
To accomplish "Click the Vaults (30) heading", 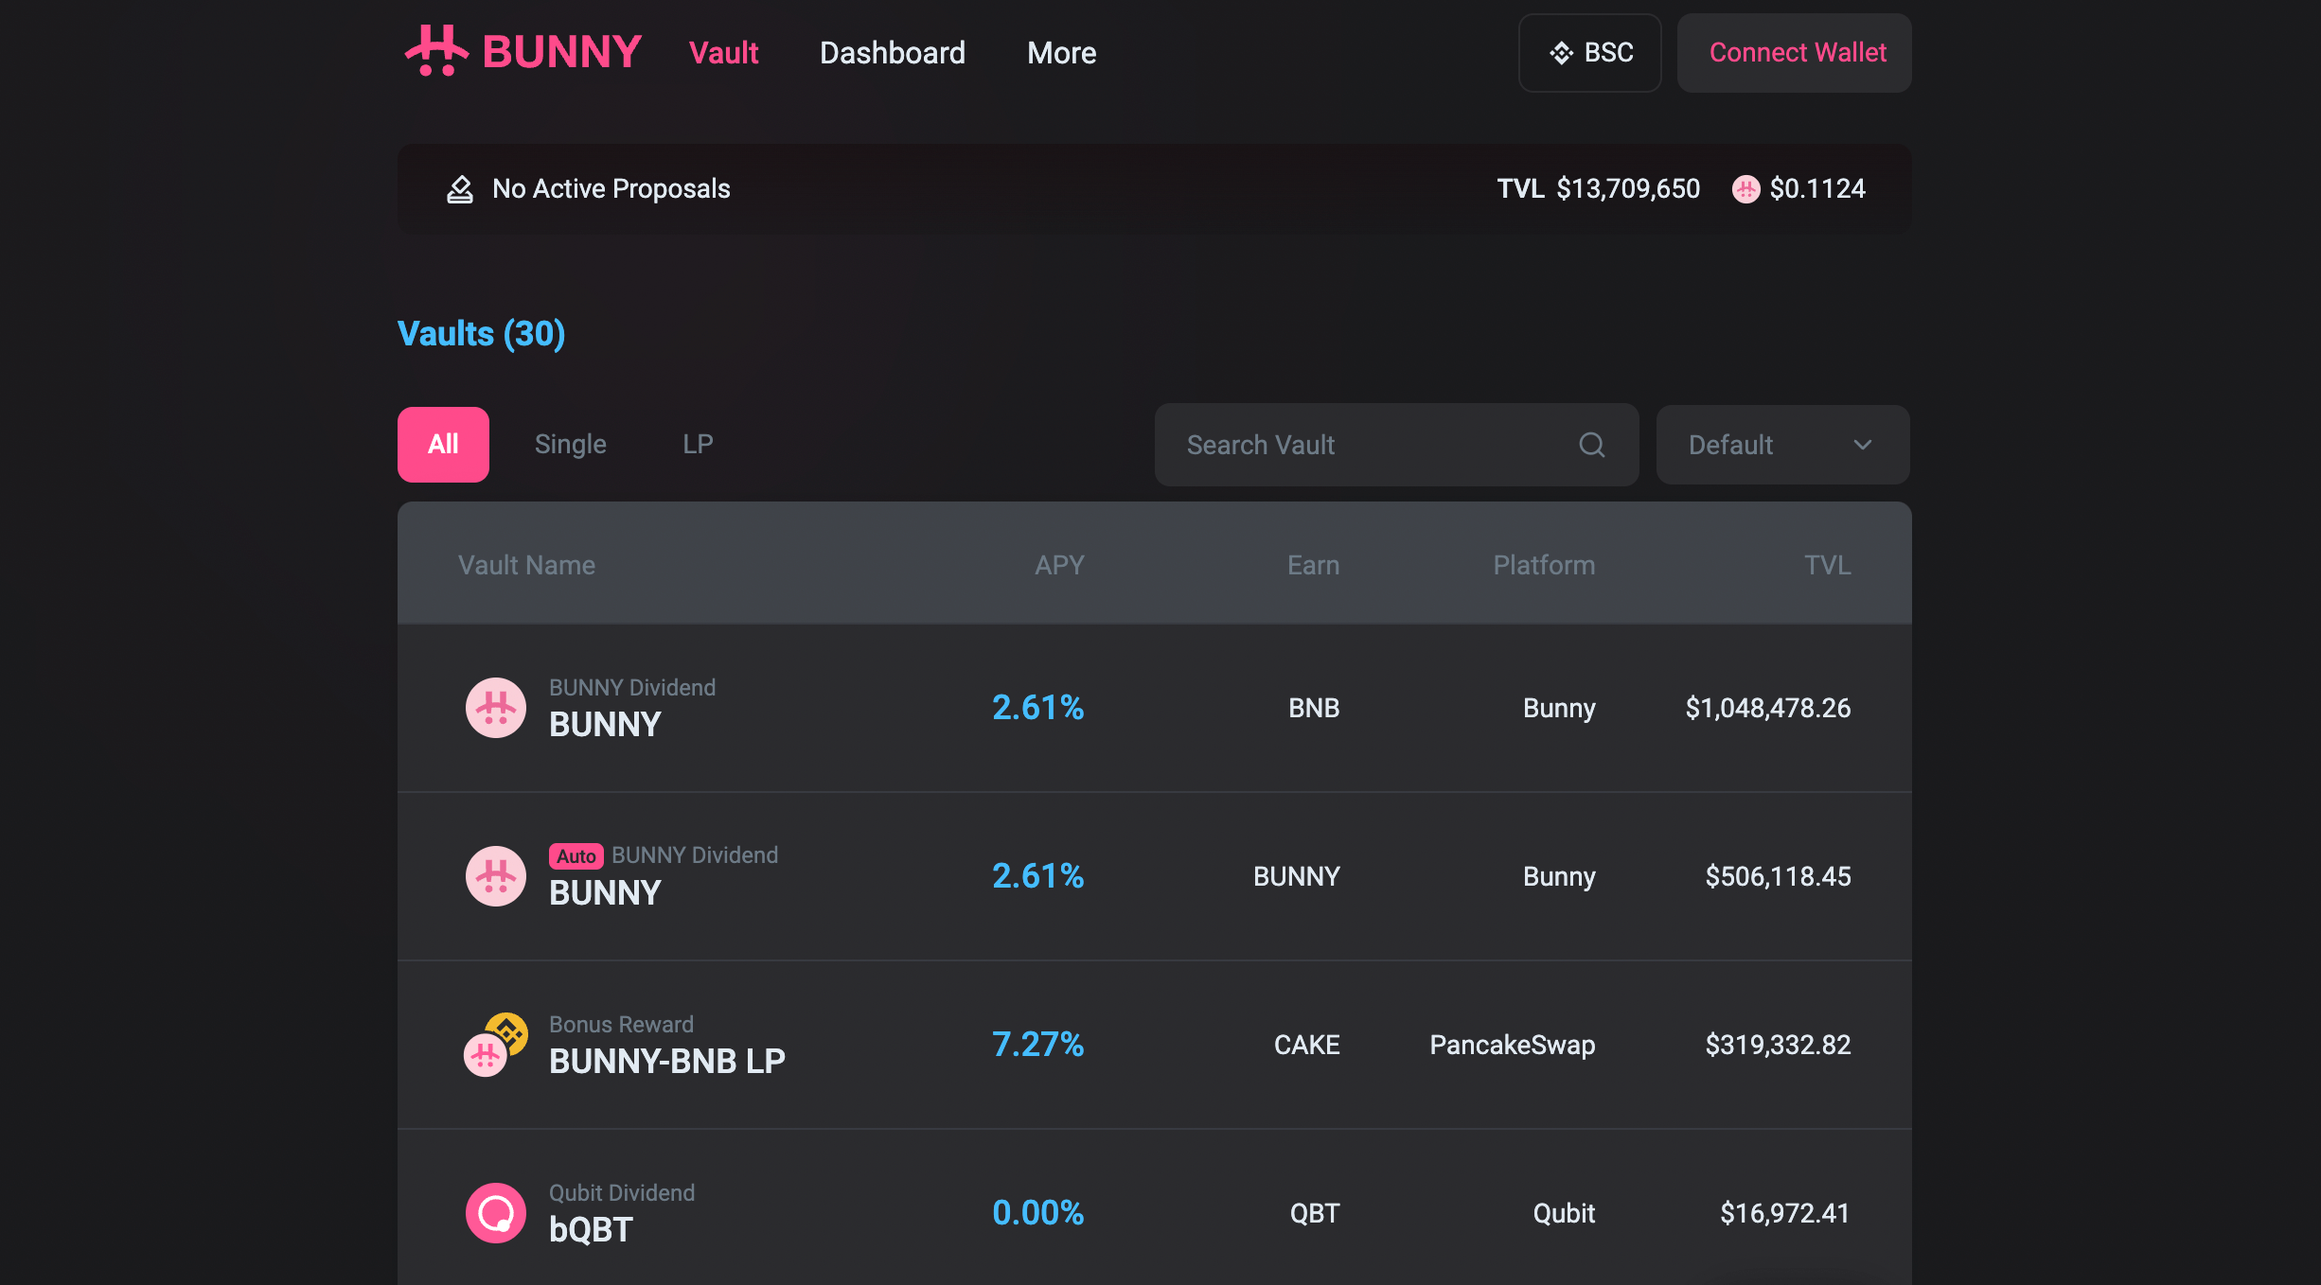I will pos(481,333).
